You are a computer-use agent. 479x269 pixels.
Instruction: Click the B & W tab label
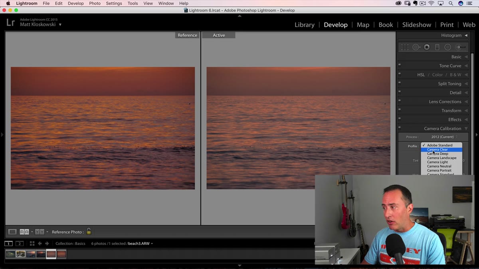coord(455,75)
